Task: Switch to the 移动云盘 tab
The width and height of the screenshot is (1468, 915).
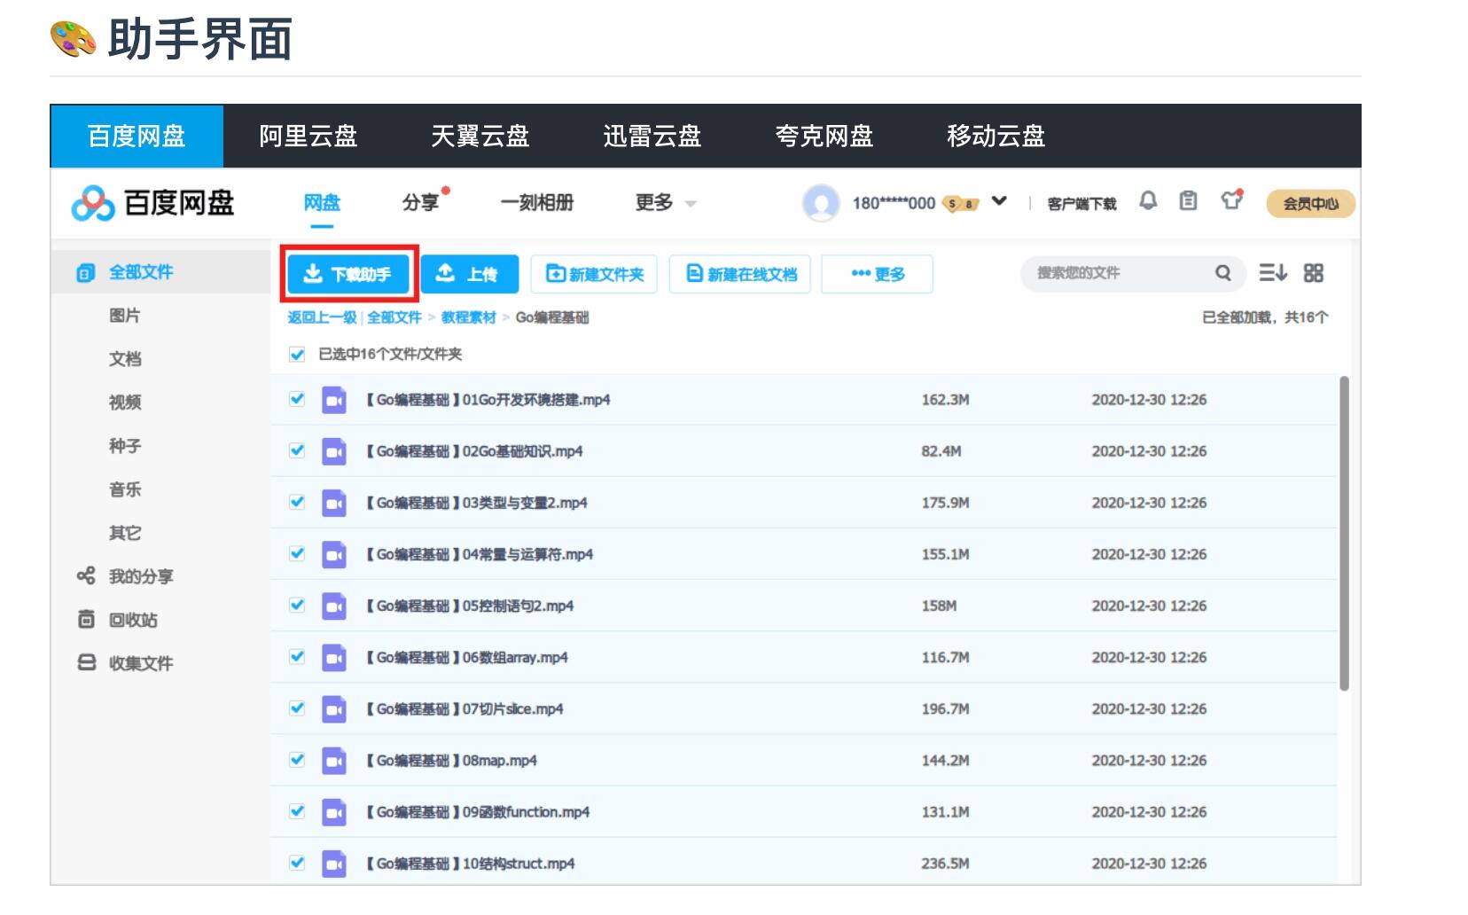Action: pos(996,136)
